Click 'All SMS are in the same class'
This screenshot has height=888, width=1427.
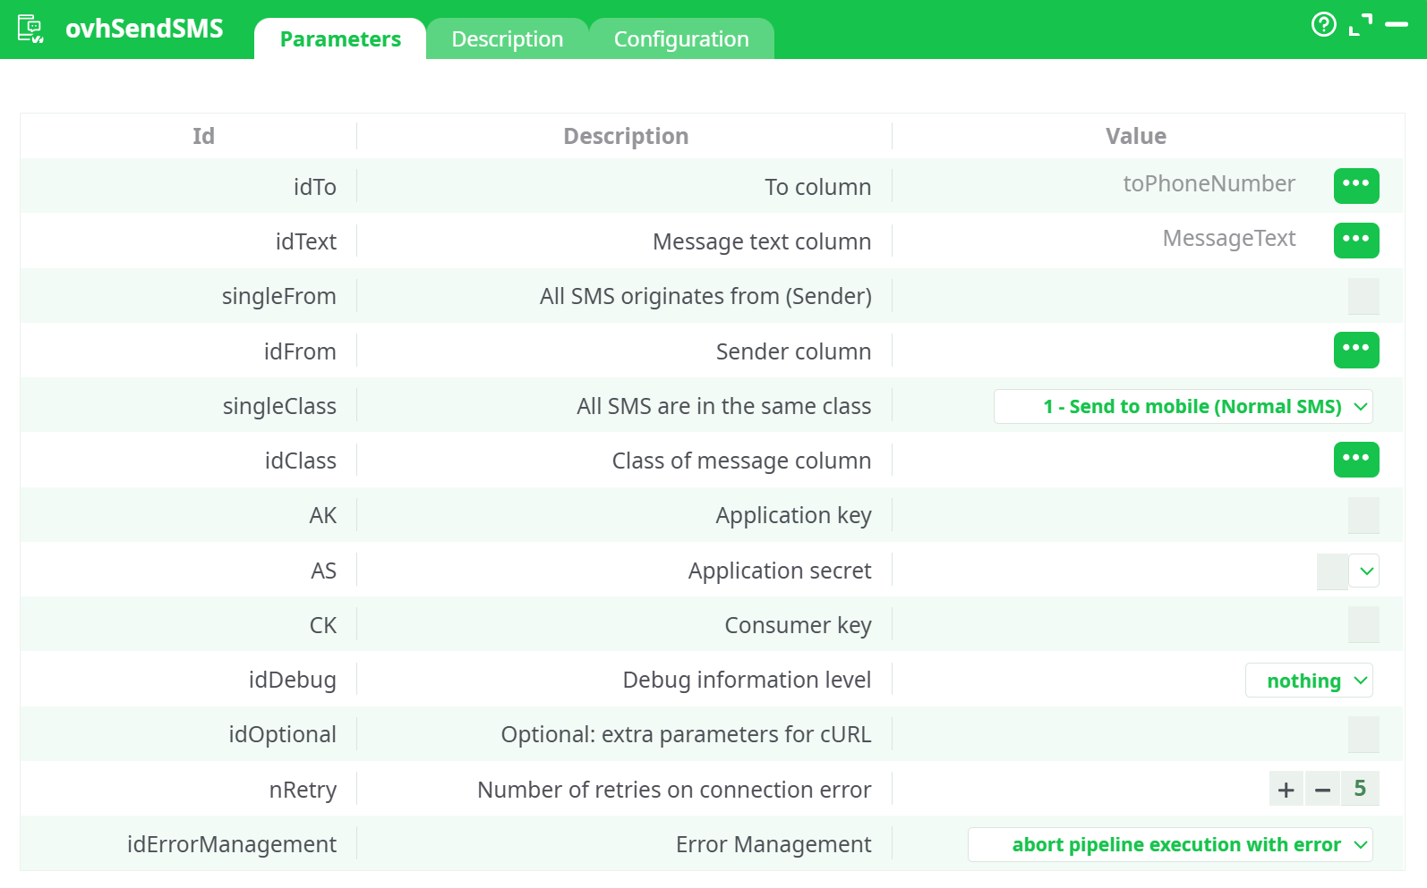[x=723, y=406]
